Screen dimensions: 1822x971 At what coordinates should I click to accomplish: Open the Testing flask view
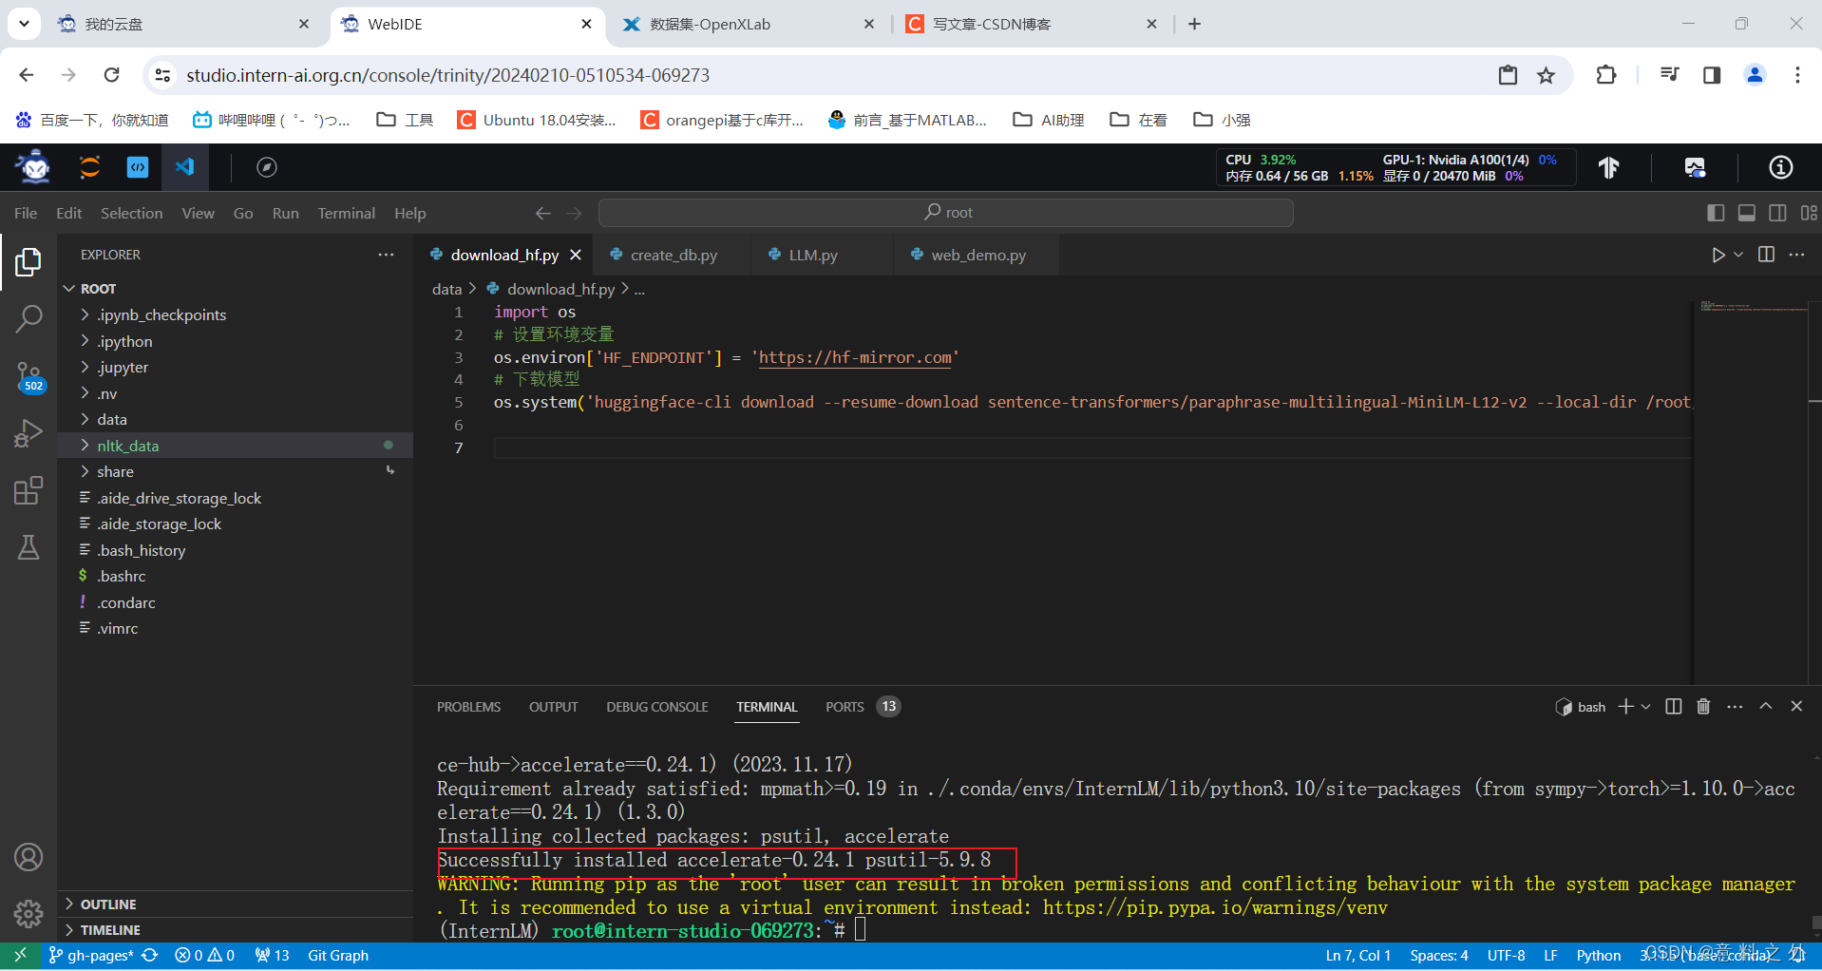28,547
